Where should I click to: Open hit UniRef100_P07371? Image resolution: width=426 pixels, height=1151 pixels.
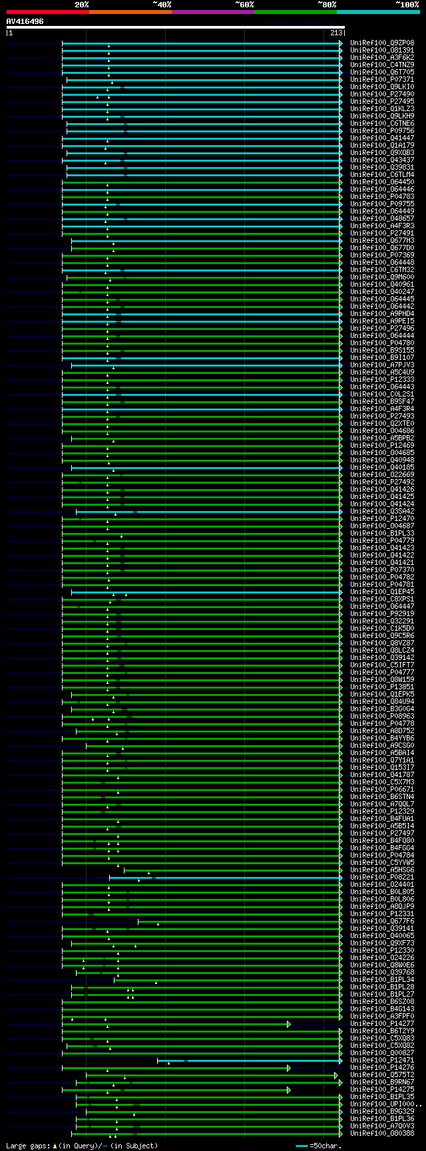coord(382,80)
